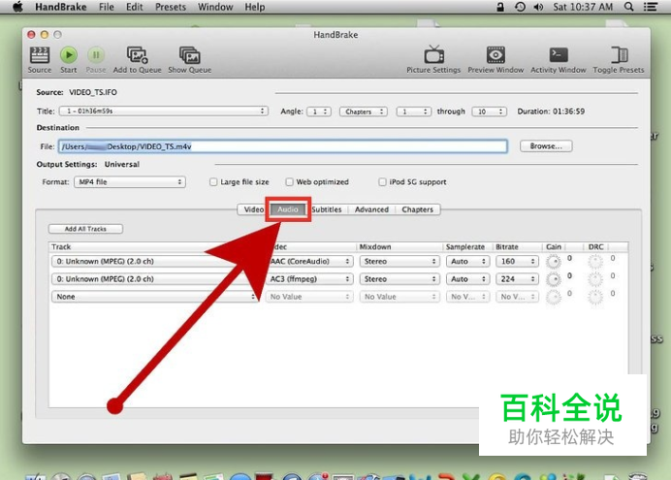671x480 pixels.
Task: Click the Mixdown column header
Action: [x=375, y=247]
